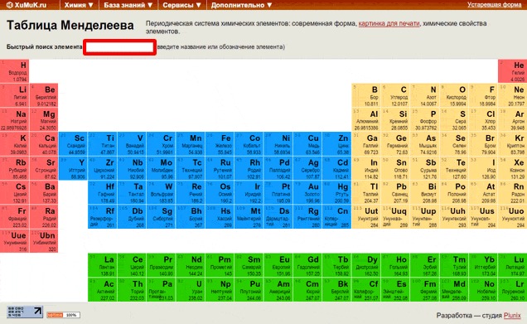Select the Ubn element cell
Image resolution: width=527 pixels, height=324 pixels.
44,241
